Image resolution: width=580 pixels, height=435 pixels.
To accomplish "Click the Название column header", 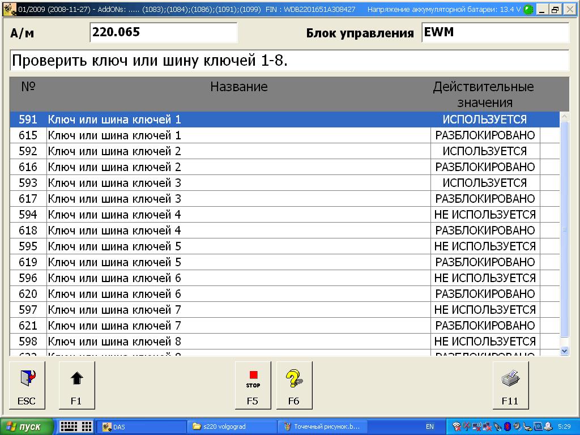I will point(239,87).
